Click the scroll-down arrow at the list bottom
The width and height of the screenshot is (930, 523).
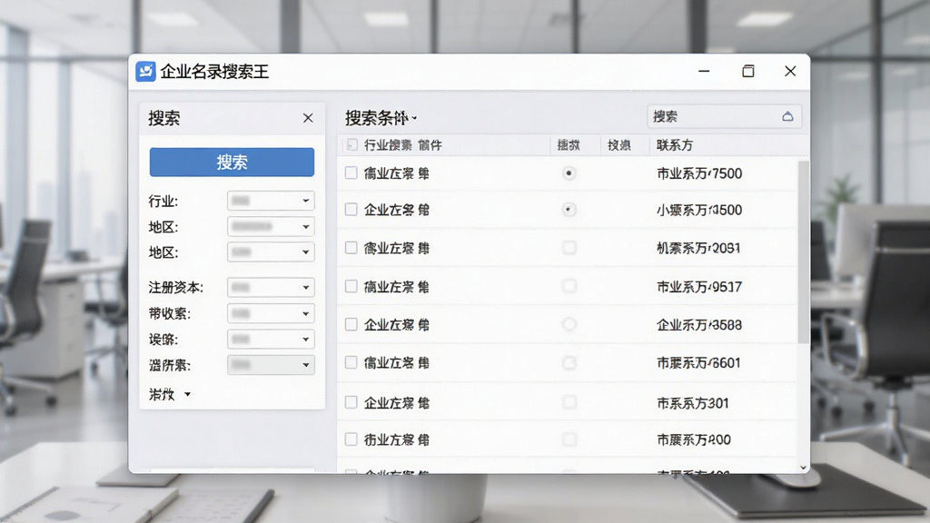[804, 468]
